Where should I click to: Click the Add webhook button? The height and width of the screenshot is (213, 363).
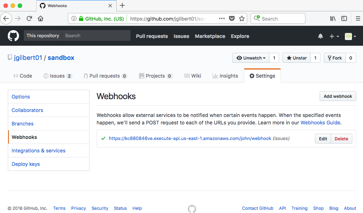[338, 96]
